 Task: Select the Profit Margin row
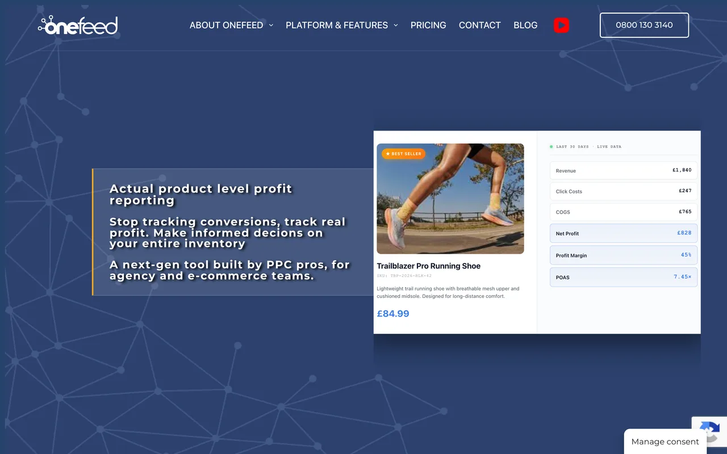(624, 255)
